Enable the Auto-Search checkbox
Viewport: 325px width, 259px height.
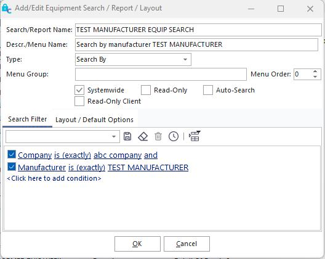[208, 90]
